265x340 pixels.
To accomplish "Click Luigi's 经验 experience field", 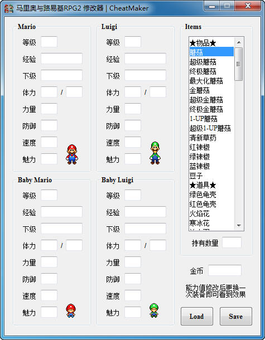I will click(x=145, y=59).
